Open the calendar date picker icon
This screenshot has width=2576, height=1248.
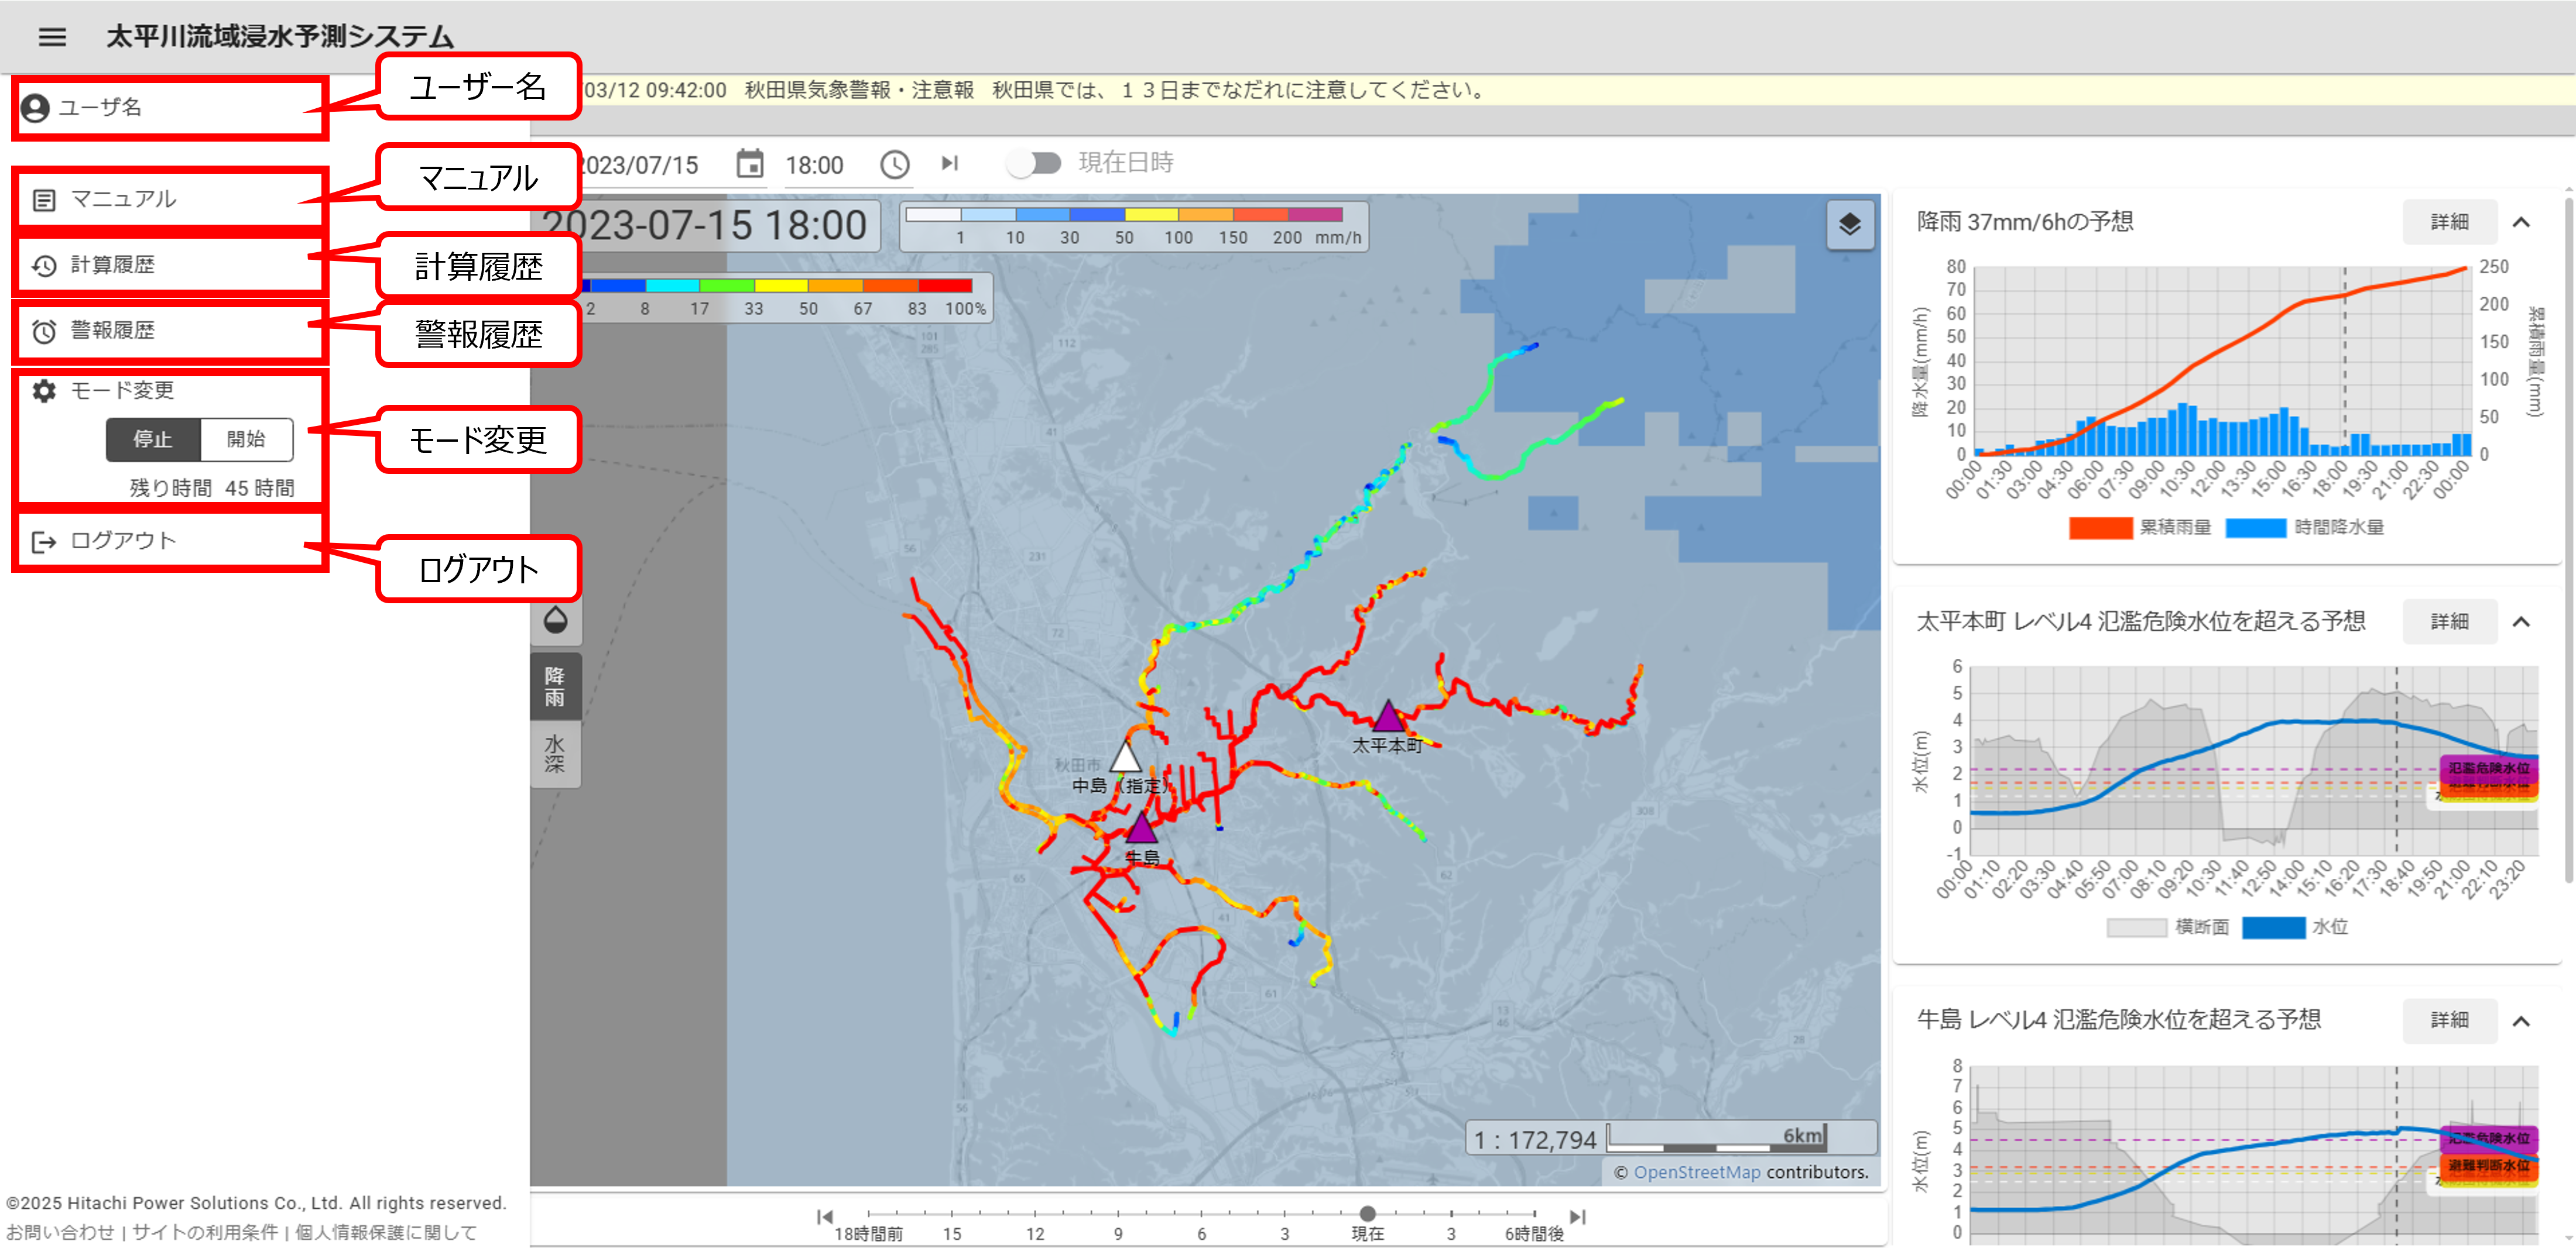pos(749,164)
